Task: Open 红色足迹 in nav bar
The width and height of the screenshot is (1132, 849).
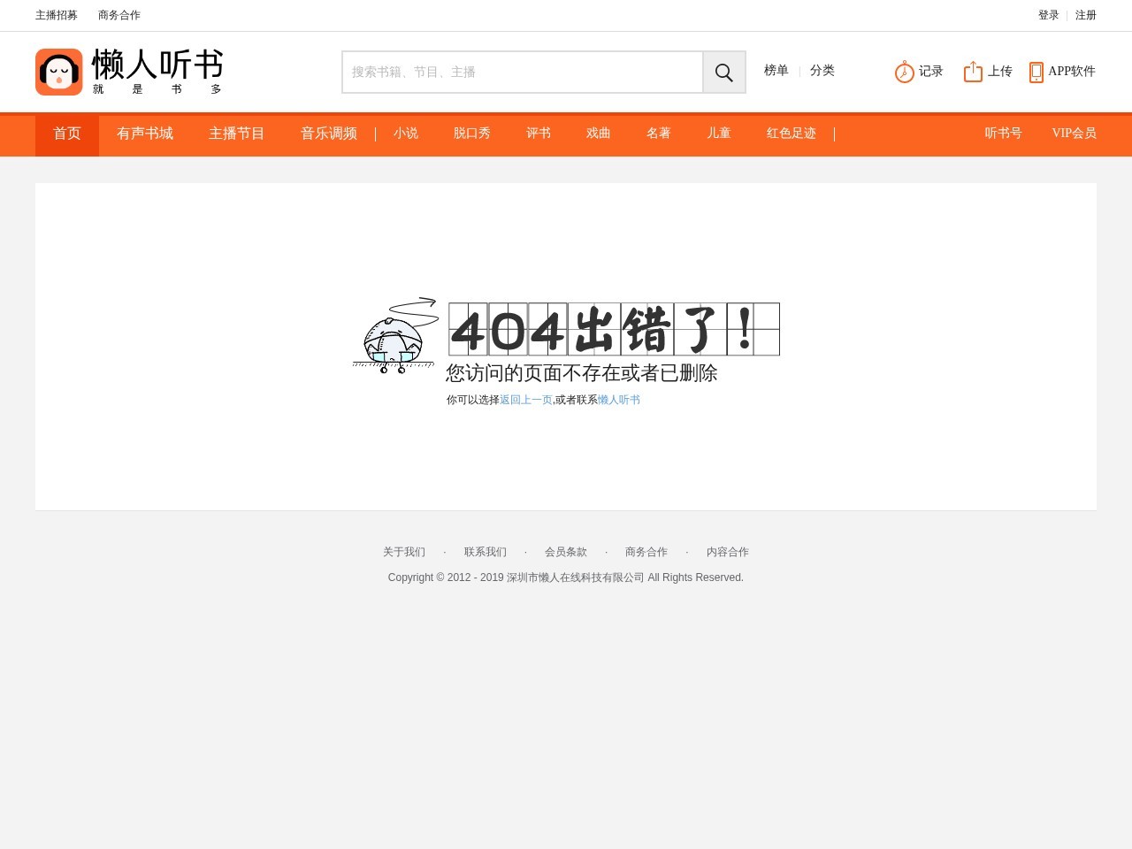Action: pyautogui.click(x=792, y=134)
